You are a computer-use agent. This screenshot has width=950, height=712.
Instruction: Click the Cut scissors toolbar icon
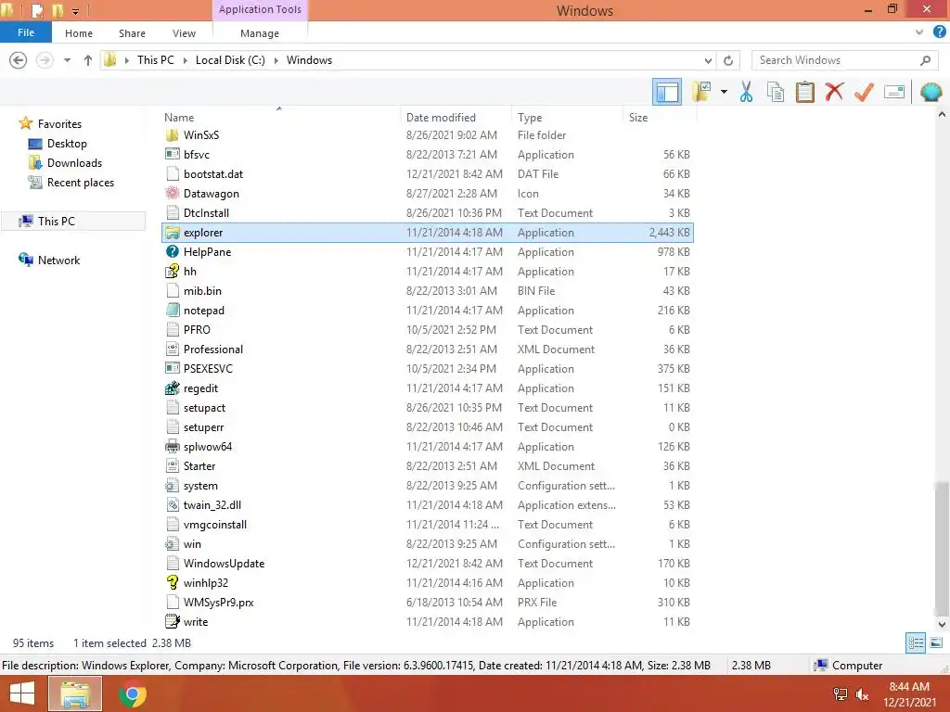coord(747,92)
